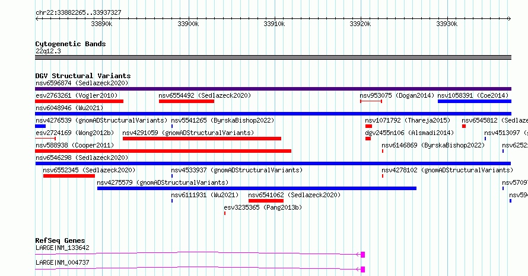The width and height of the screenshot is (528, 276).
Task: Open esv3235365 (Pang2013b) variant label
Action: (263, 207)
